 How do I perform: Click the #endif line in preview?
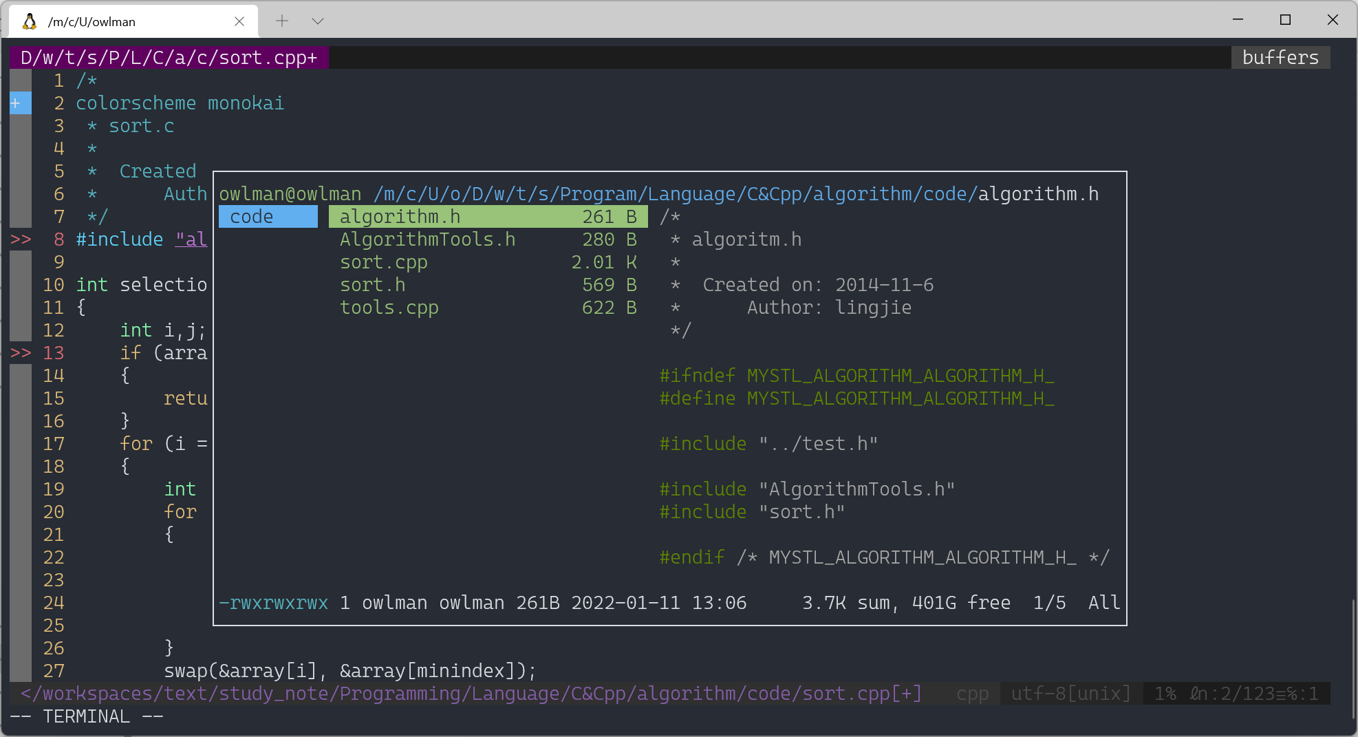[x=884, y=557]
